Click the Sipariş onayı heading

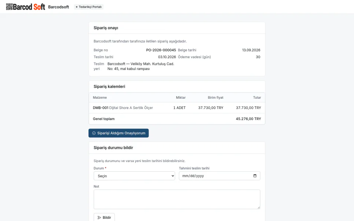pyautogui.click(x=106, y=28)
